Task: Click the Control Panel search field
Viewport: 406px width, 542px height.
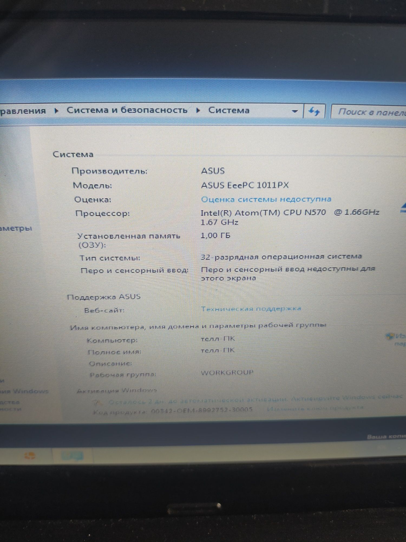Action: (369, 112)
